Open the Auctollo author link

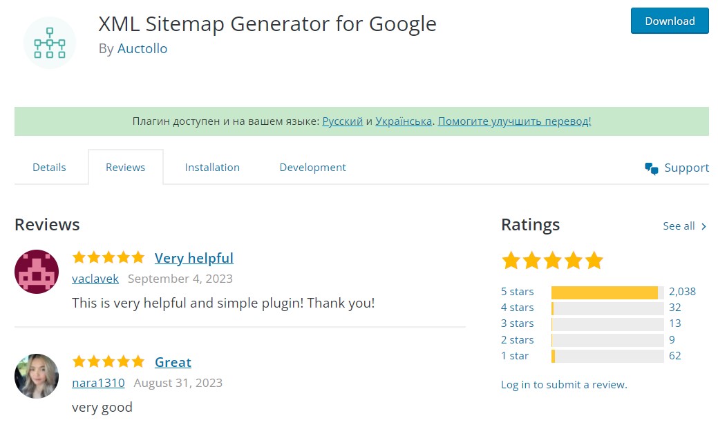142,48
